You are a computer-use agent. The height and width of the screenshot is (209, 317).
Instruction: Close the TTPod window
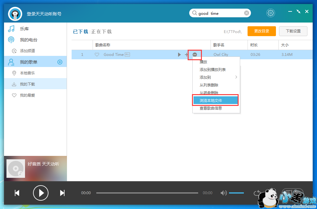click(307, 11)
